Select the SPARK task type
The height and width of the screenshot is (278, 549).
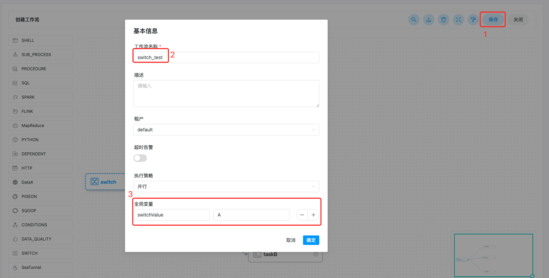[41, 97]
